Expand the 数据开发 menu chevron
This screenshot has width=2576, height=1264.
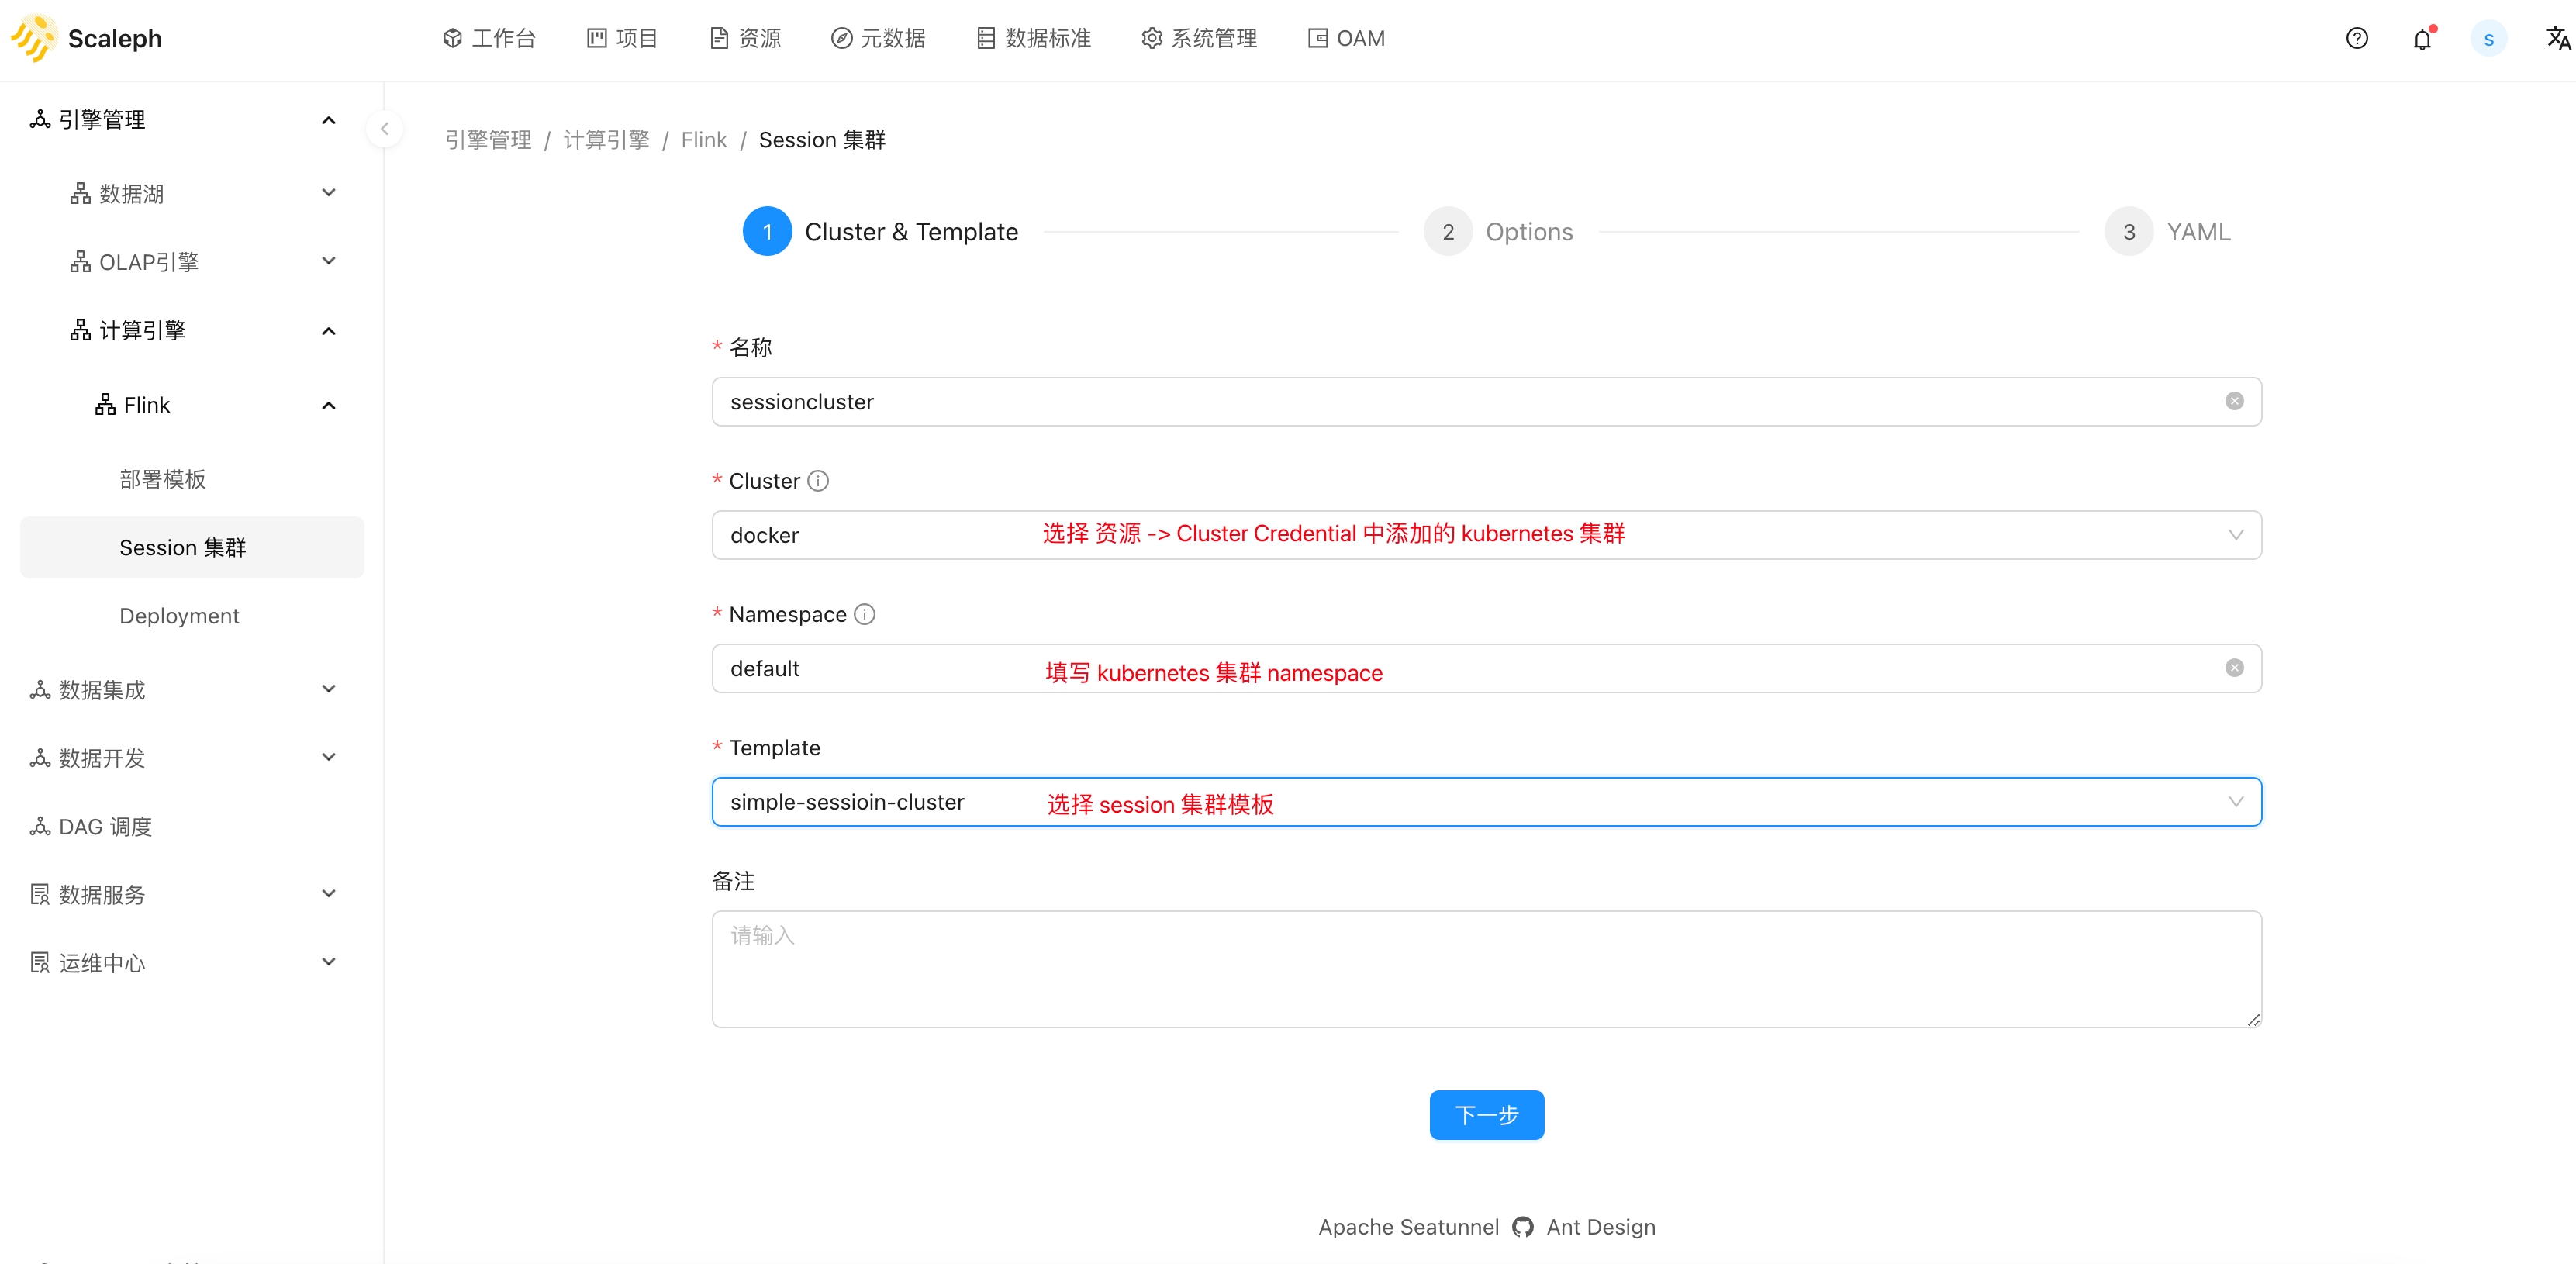[328, 757]
